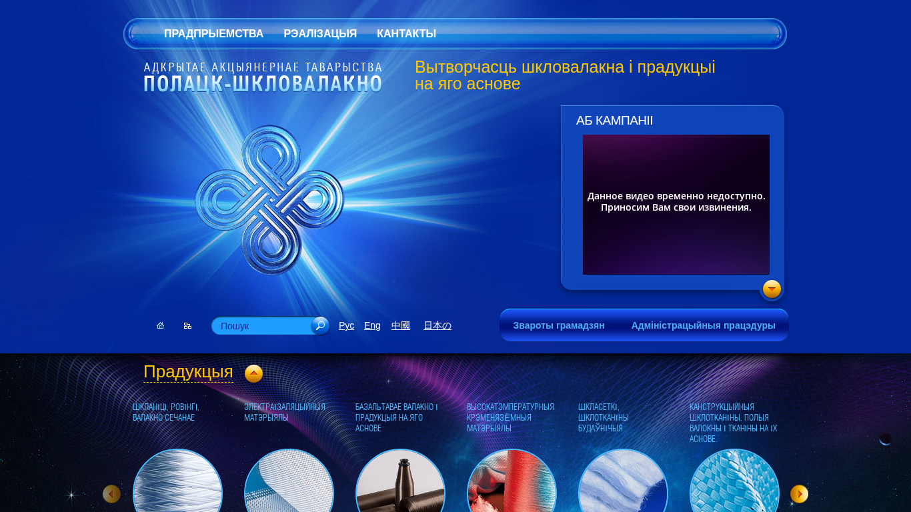Open the sitemap icon
The image size is (911, 512).
click(x=187, y=325)
